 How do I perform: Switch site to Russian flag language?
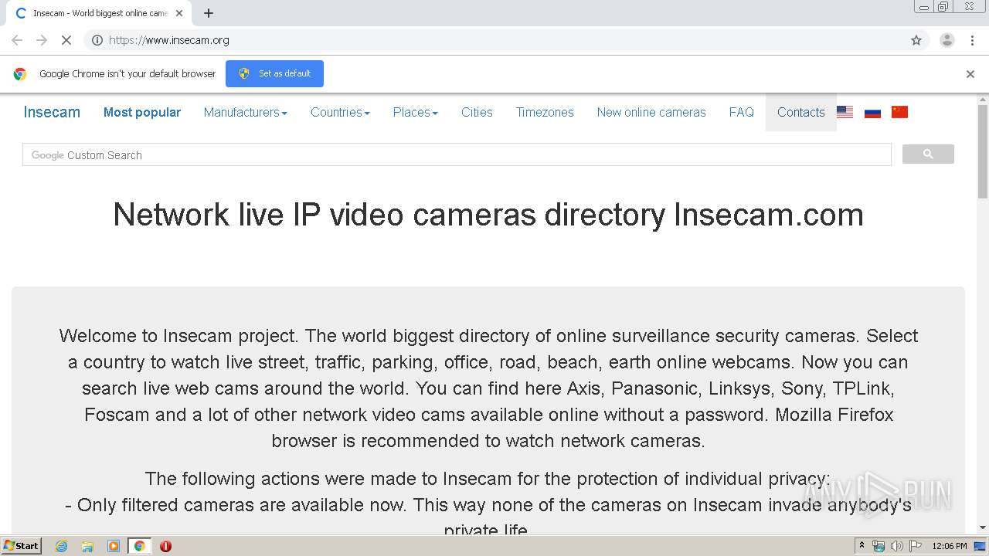pyautogui.click(x=872, y=112)
